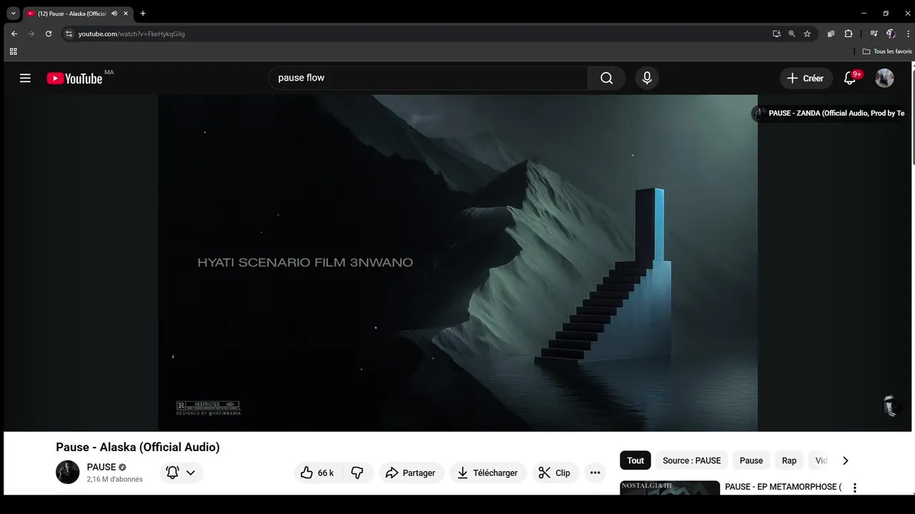
Task: Expand the subscription notification dropdown
Action: [182, 473]
